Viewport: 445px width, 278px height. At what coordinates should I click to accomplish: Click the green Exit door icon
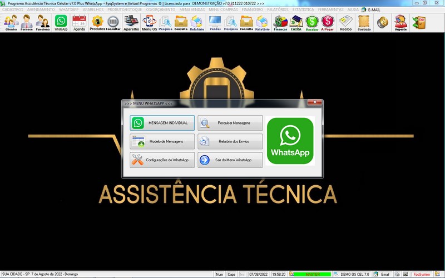pyautogui.click(x=419, y=23)
